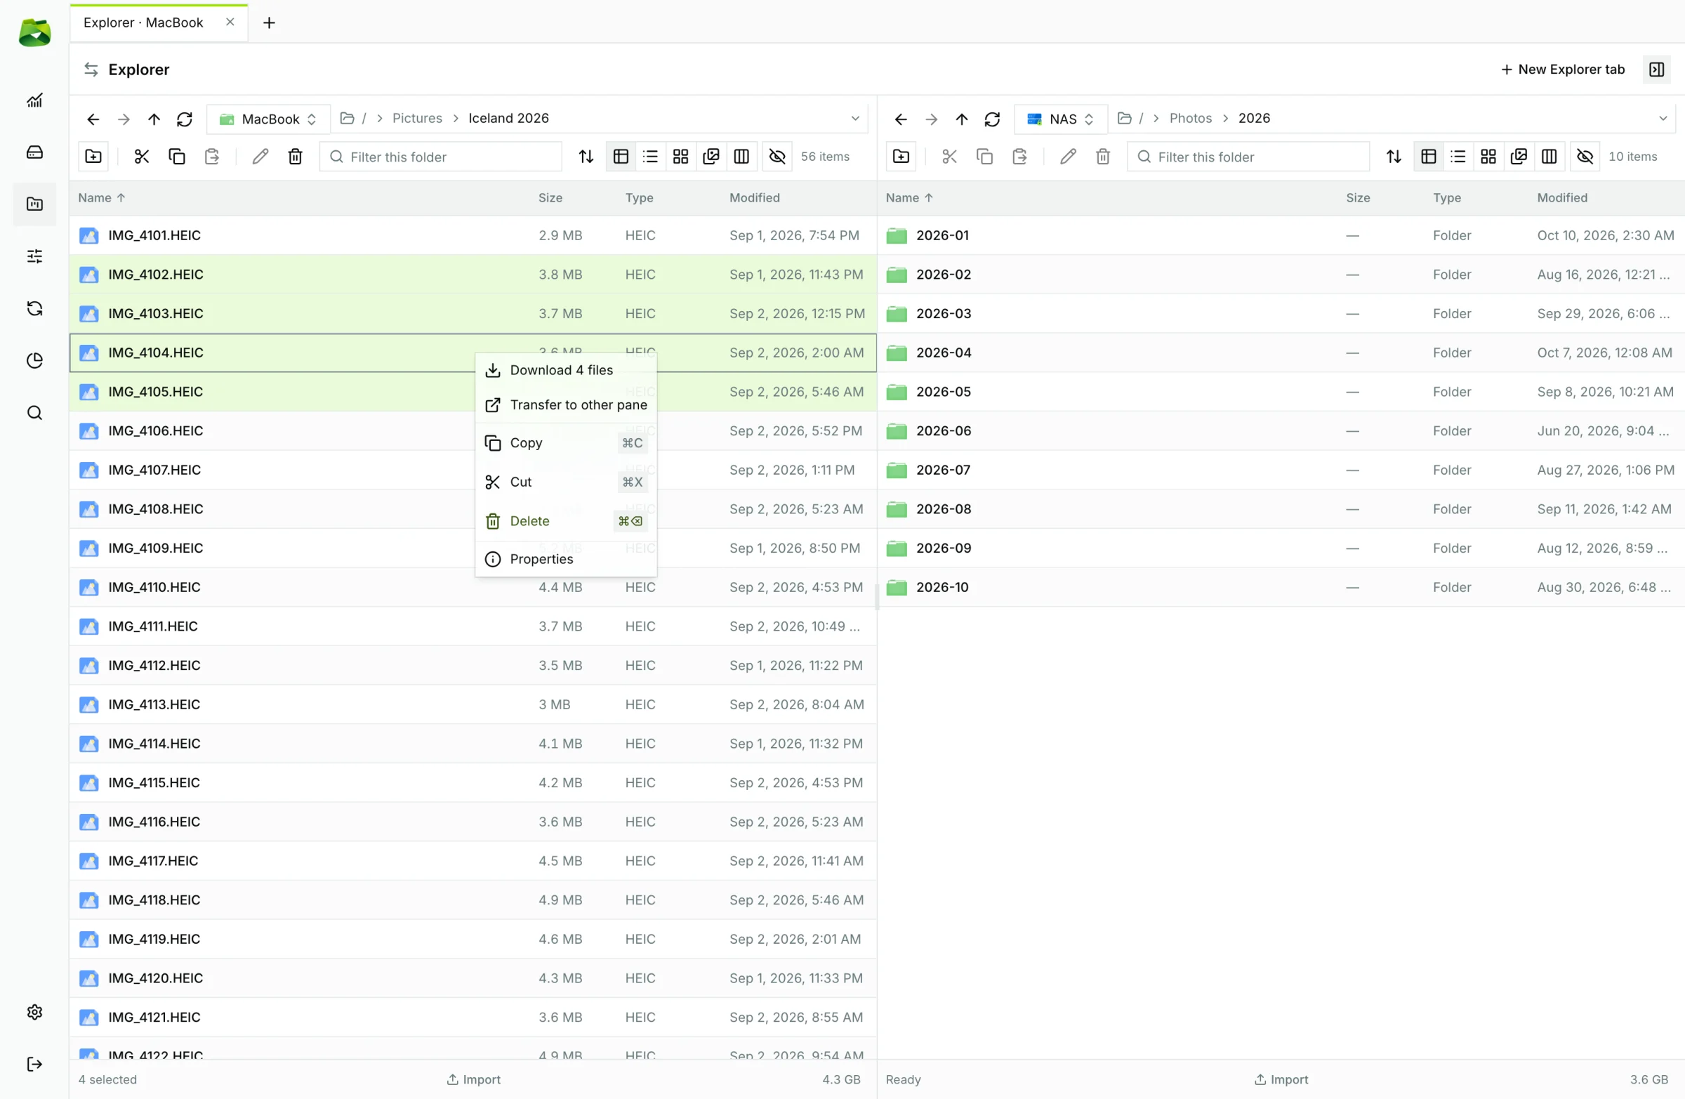The image size is (1685, 1099).
Task: Switch MacBook pane to grid view
Action: (x=680, y=157)
